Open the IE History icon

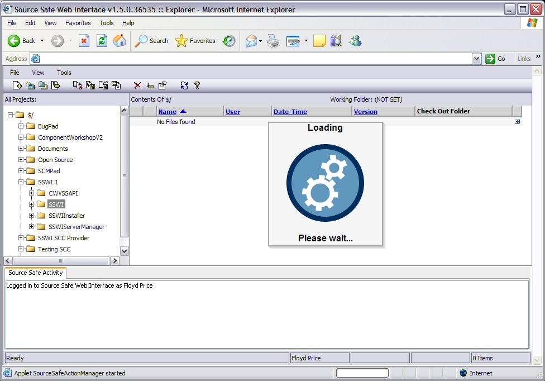(x=229, y=41)
